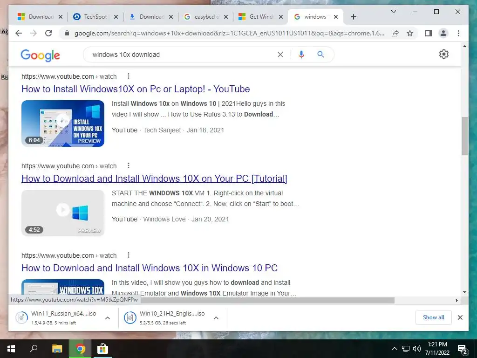Open 'How to Download and Install Windows 10X on Your PC [Tutorial]'
The image size is (477, 358).
coord(154,179)
